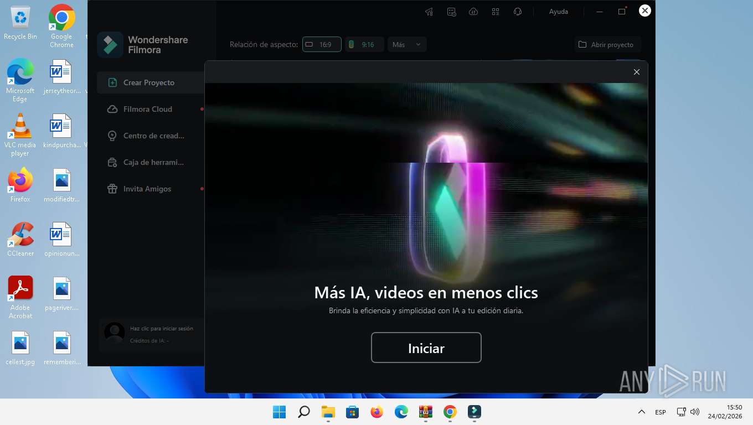The width and height of the screenshot is (753, 425).
Task: Open Microsoft Store from taskbar
Action: coord(353,412)
